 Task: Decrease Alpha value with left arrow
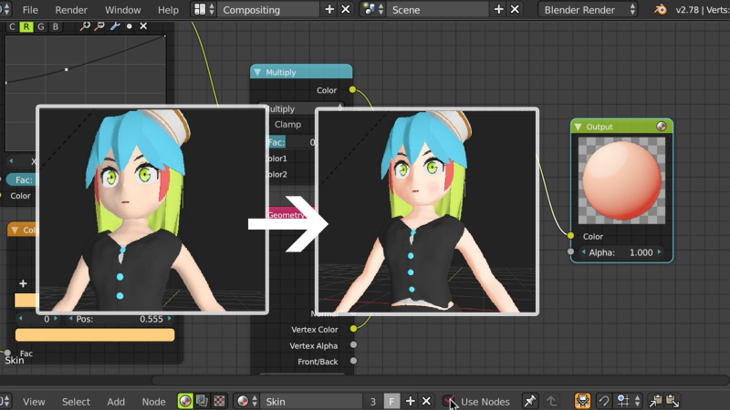pos(584,252)
